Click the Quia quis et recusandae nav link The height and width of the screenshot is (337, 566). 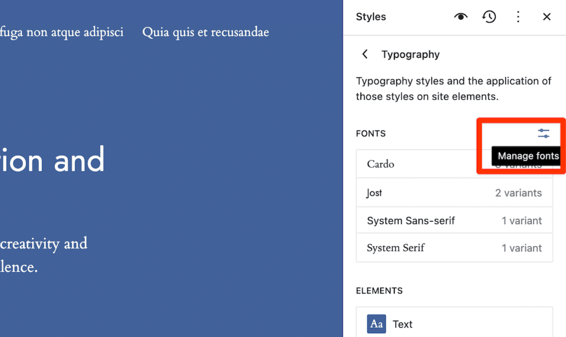(206, 32)
